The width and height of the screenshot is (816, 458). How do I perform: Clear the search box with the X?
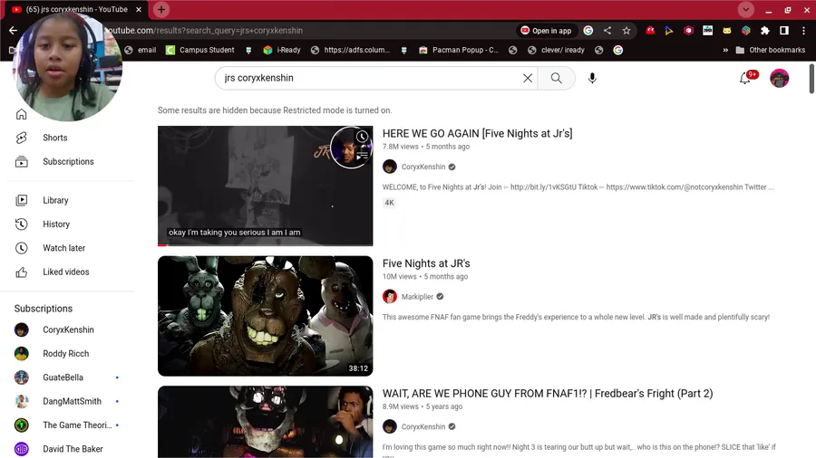[x=527, y=78]
